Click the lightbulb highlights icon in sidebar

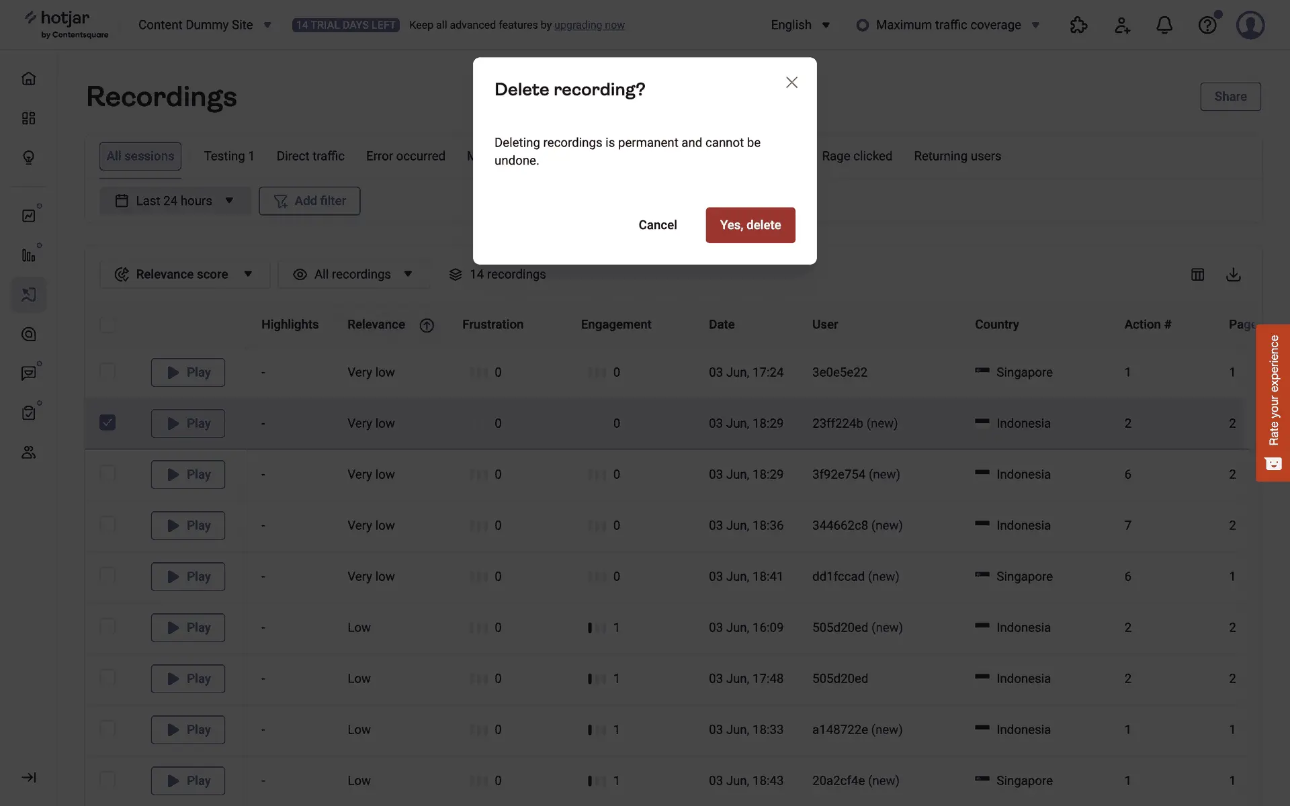[28, 157]
